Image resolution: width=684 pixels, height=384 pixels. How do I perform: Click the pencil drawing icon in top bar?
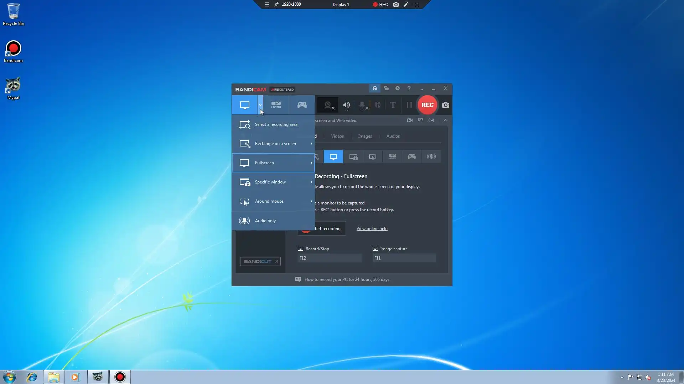pyautogui.click(x=406, y=5)
